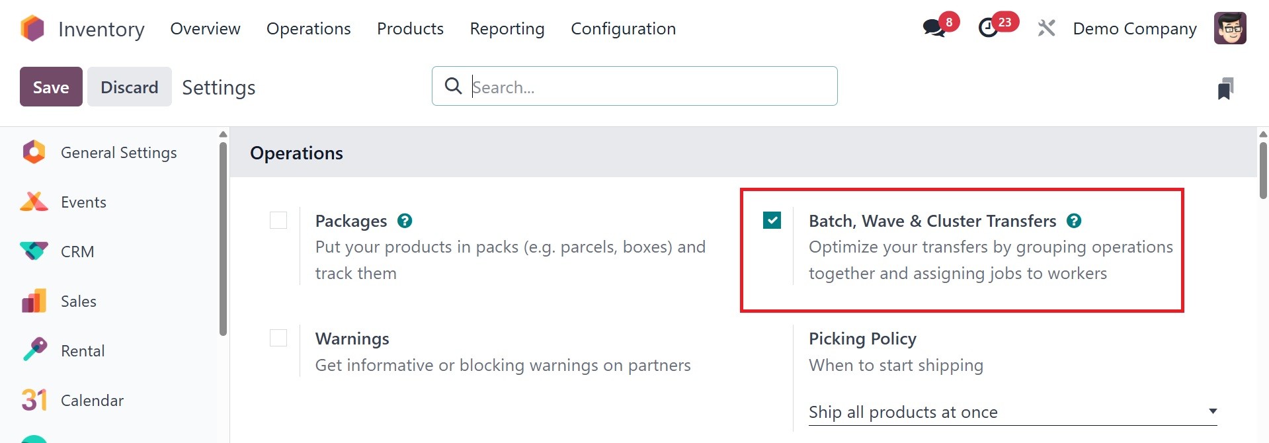Screen dimensions: 1269x443
Task: Enable the Packages checkbox
Action: (x=278, y=220)
